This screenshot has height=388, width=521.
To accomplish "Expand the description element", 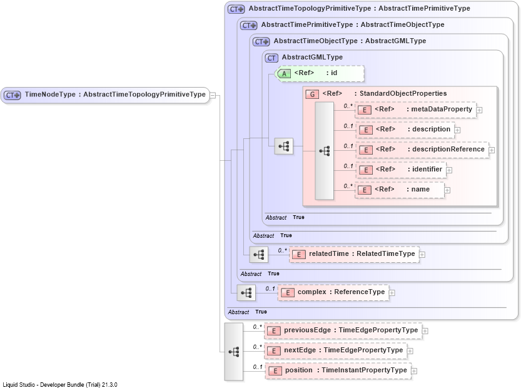I will click(x=458, y=130).
